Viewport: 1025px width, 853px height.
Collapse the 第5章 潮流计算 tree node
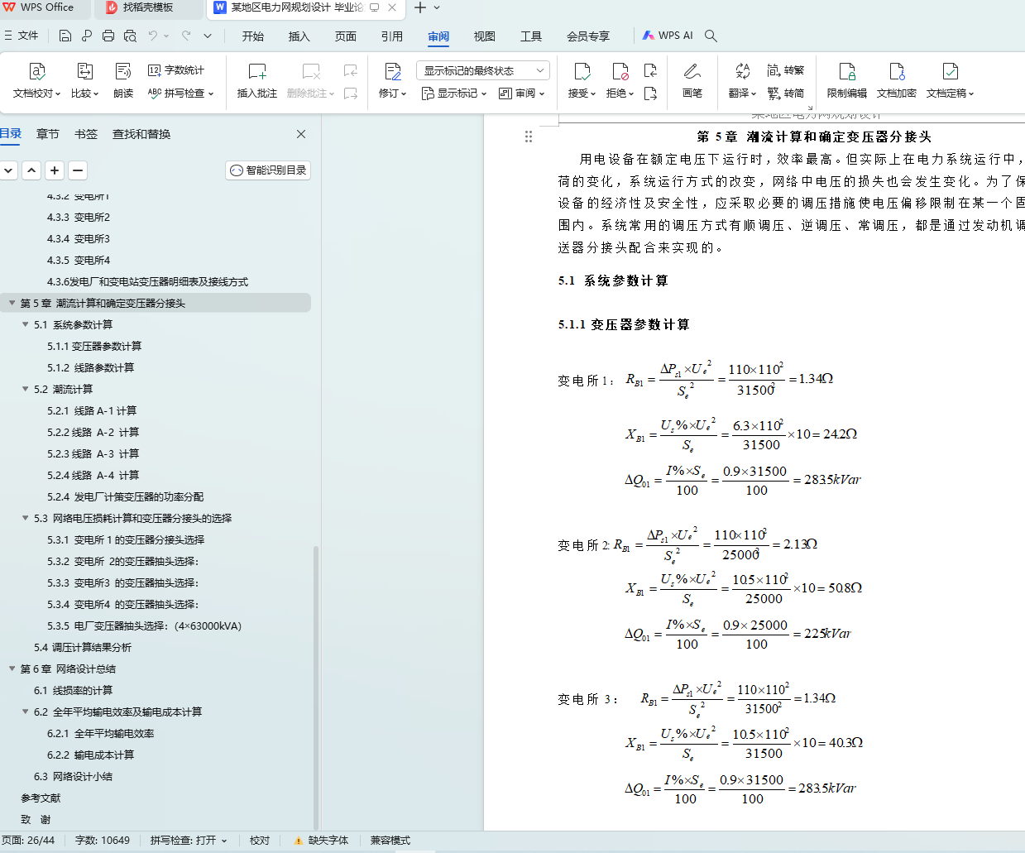coord(12,303)
